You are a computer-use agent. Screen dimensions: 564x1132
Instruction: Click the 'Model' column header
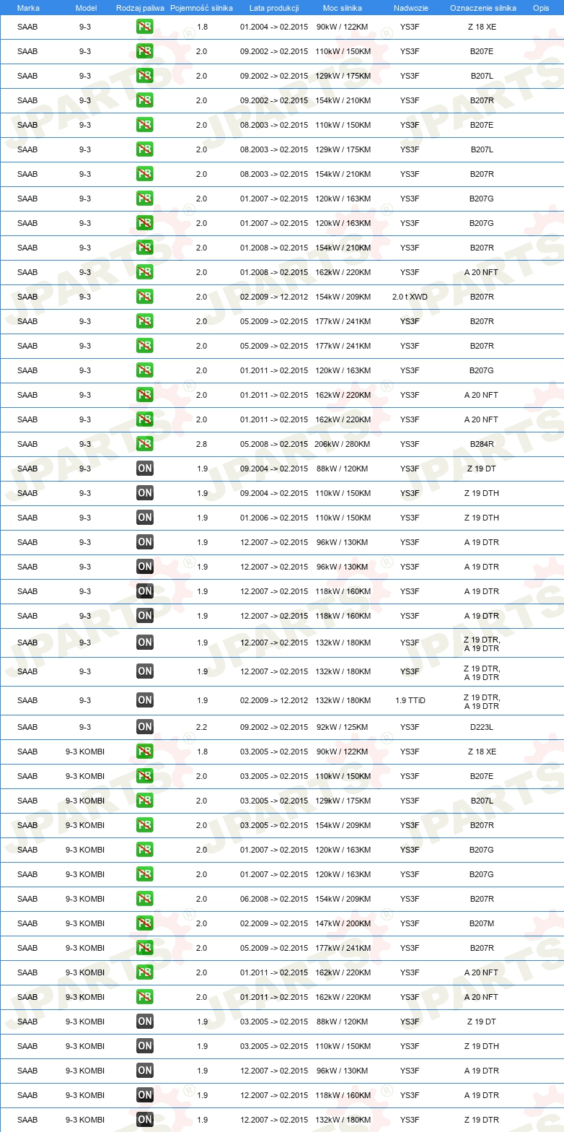86,8
